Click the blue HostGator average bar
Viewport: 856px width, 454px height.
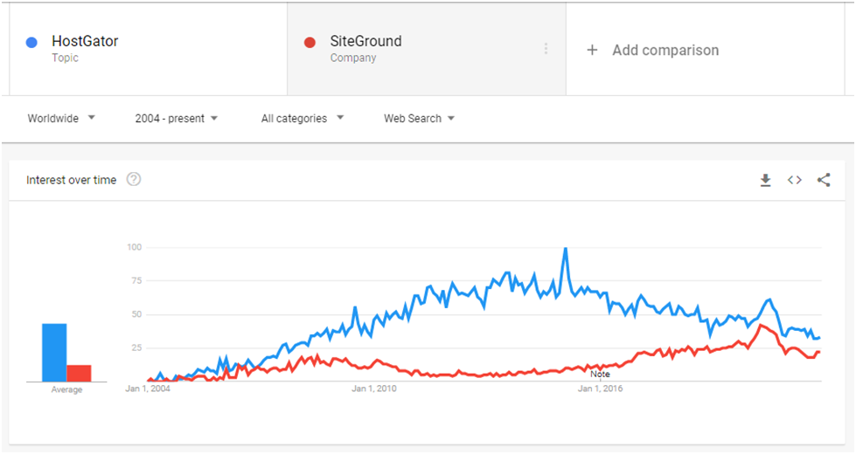54,353
